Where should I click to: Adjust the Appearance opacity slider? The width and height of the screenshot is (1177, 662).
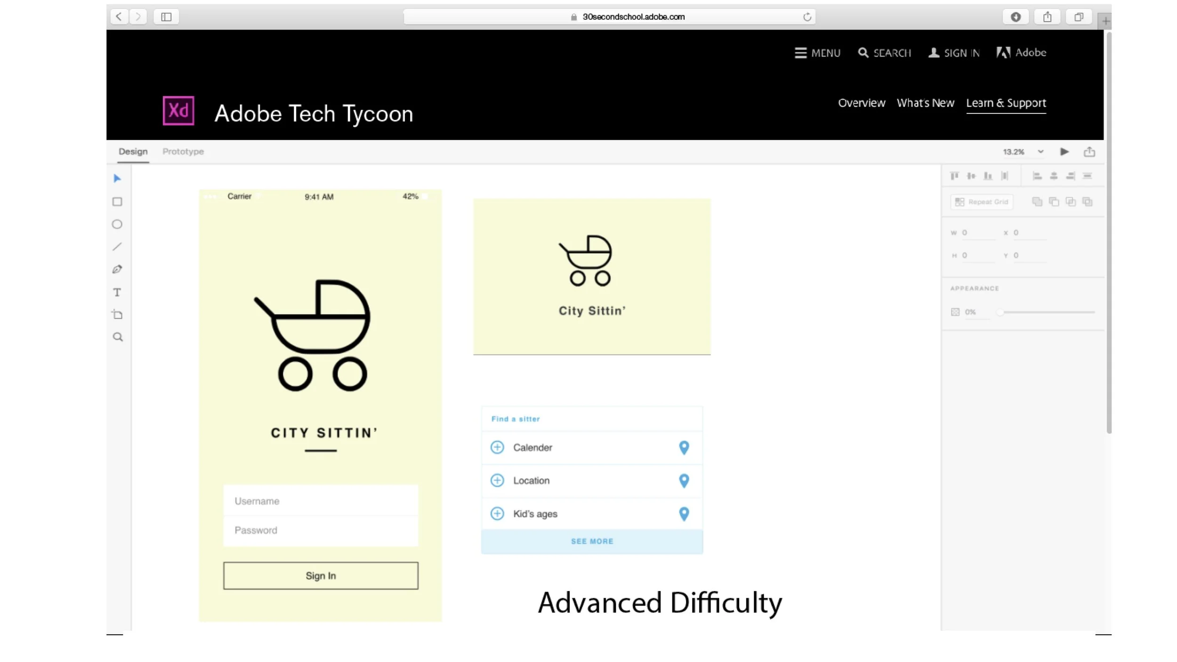1000,312
